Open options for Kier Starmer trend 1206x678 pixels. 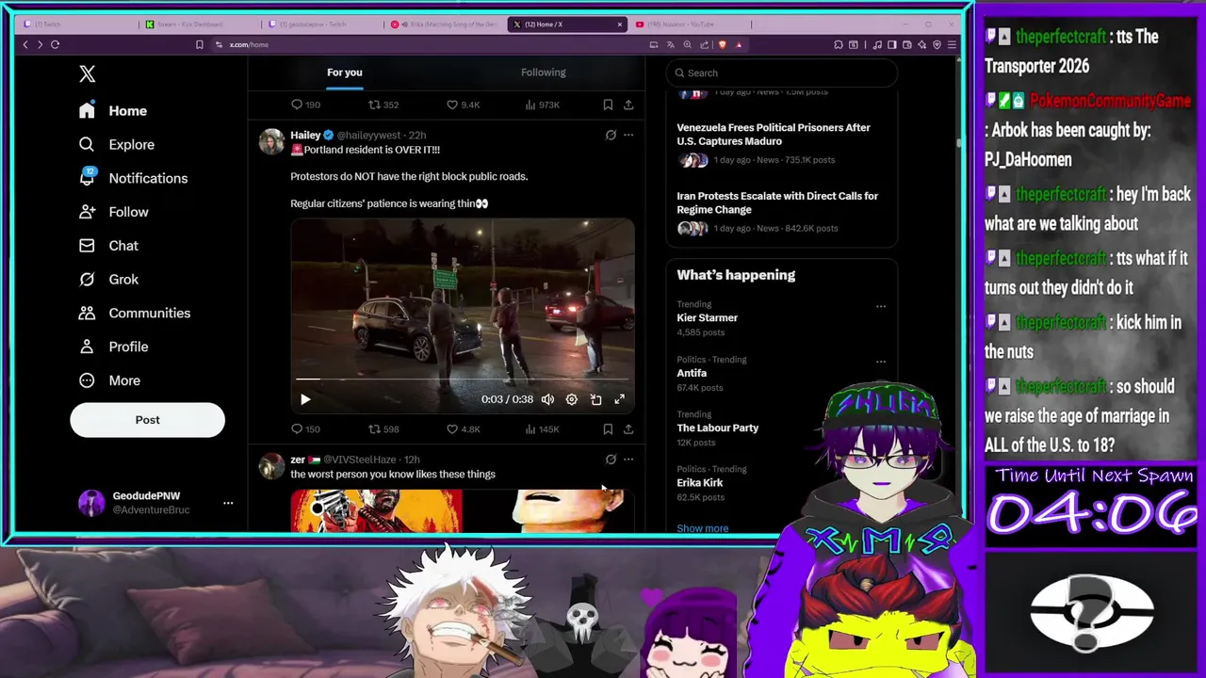881,306
